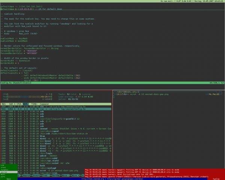
Task: Sort htop by TIME+ column header
Action: pos(34,104)
